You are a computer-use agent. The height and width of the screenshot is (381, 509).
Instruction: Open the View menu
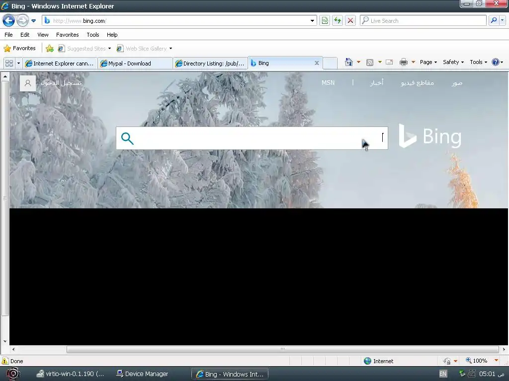[x=43, y=35]
